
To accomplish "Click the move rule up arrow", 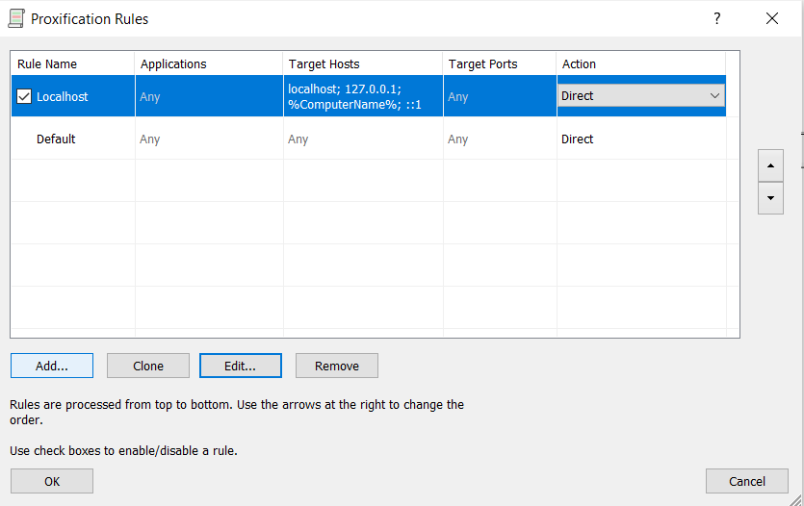I will click(770, 165).
